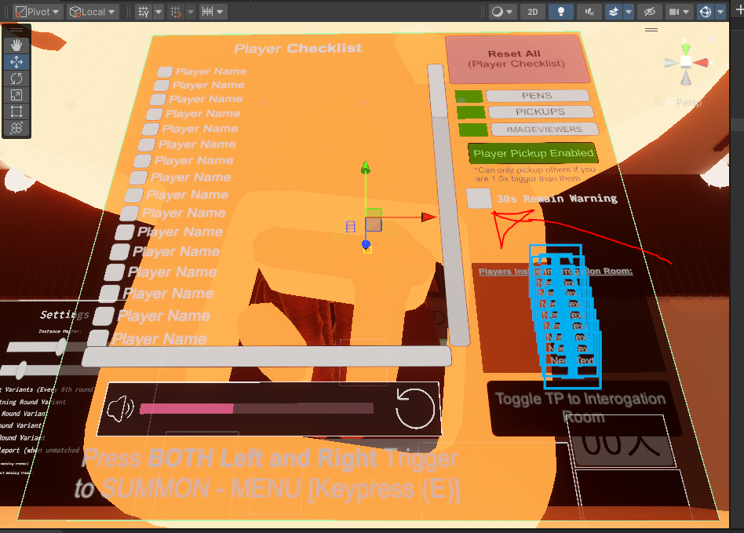Click the green Y axis cone on orientation gizmo
Viewport: 744px width, 533px height.
(686, 49)
